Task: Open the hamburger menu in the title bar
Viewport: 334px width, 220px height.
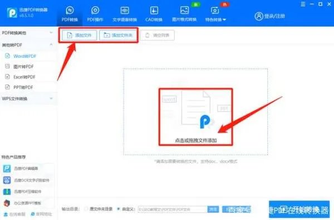Action: pos(303,4)
